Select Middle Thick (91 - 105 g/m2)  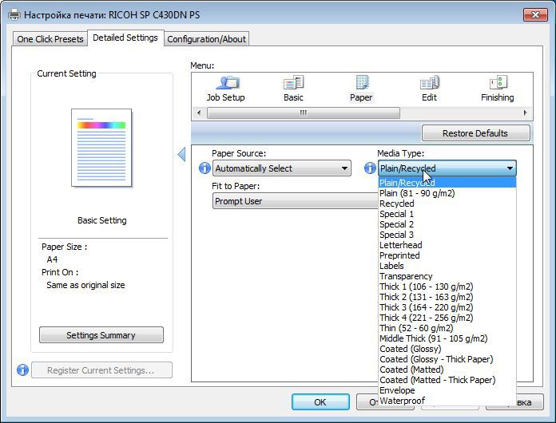pyautogui.click(x=447, y=338)
